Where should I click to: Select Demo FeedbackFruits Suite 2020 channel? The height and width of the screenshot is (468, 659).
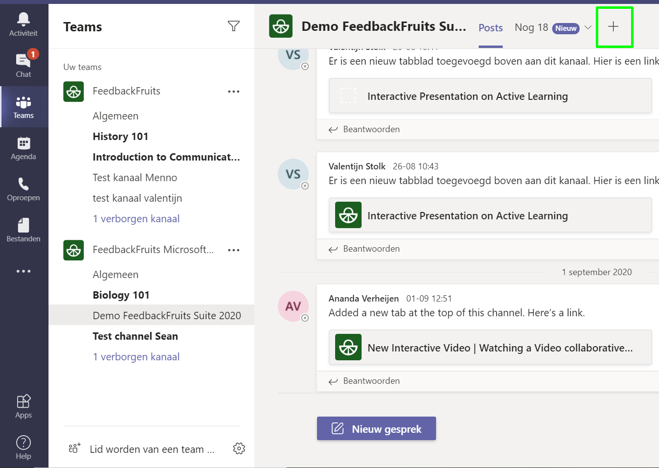pos(151,316)
